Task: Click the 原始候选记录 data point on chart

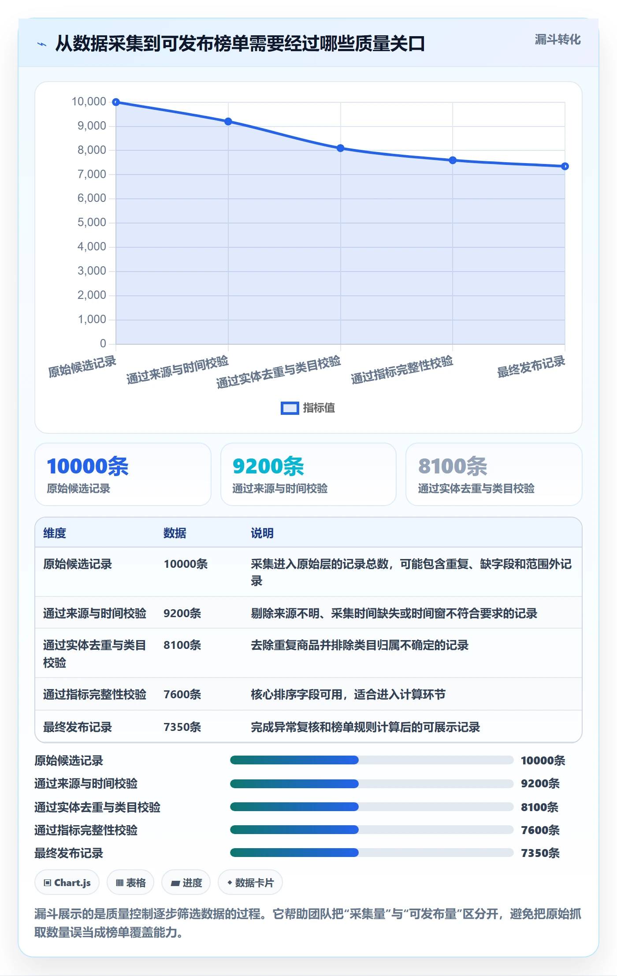Action: click(116, 102)
